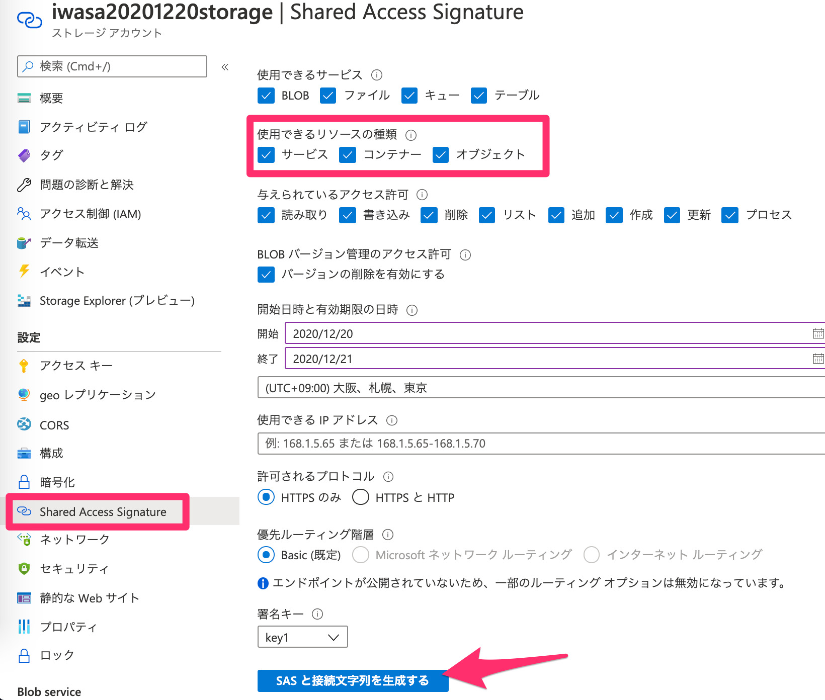Click the info icon beside 開始日時と有効期限の日時

click(412, 310)
